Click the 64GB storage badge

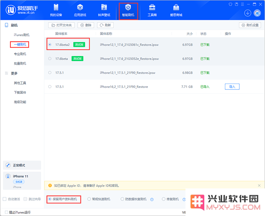click(x=19, y=182)
